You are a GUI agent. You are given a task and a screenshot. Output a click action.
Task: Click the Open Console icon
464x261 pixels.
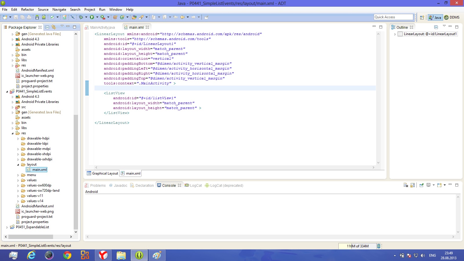click(439, 185)
